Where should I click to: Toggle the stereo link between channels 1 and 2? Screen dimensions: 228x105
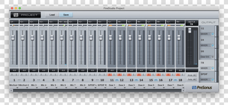coord(19,80)
